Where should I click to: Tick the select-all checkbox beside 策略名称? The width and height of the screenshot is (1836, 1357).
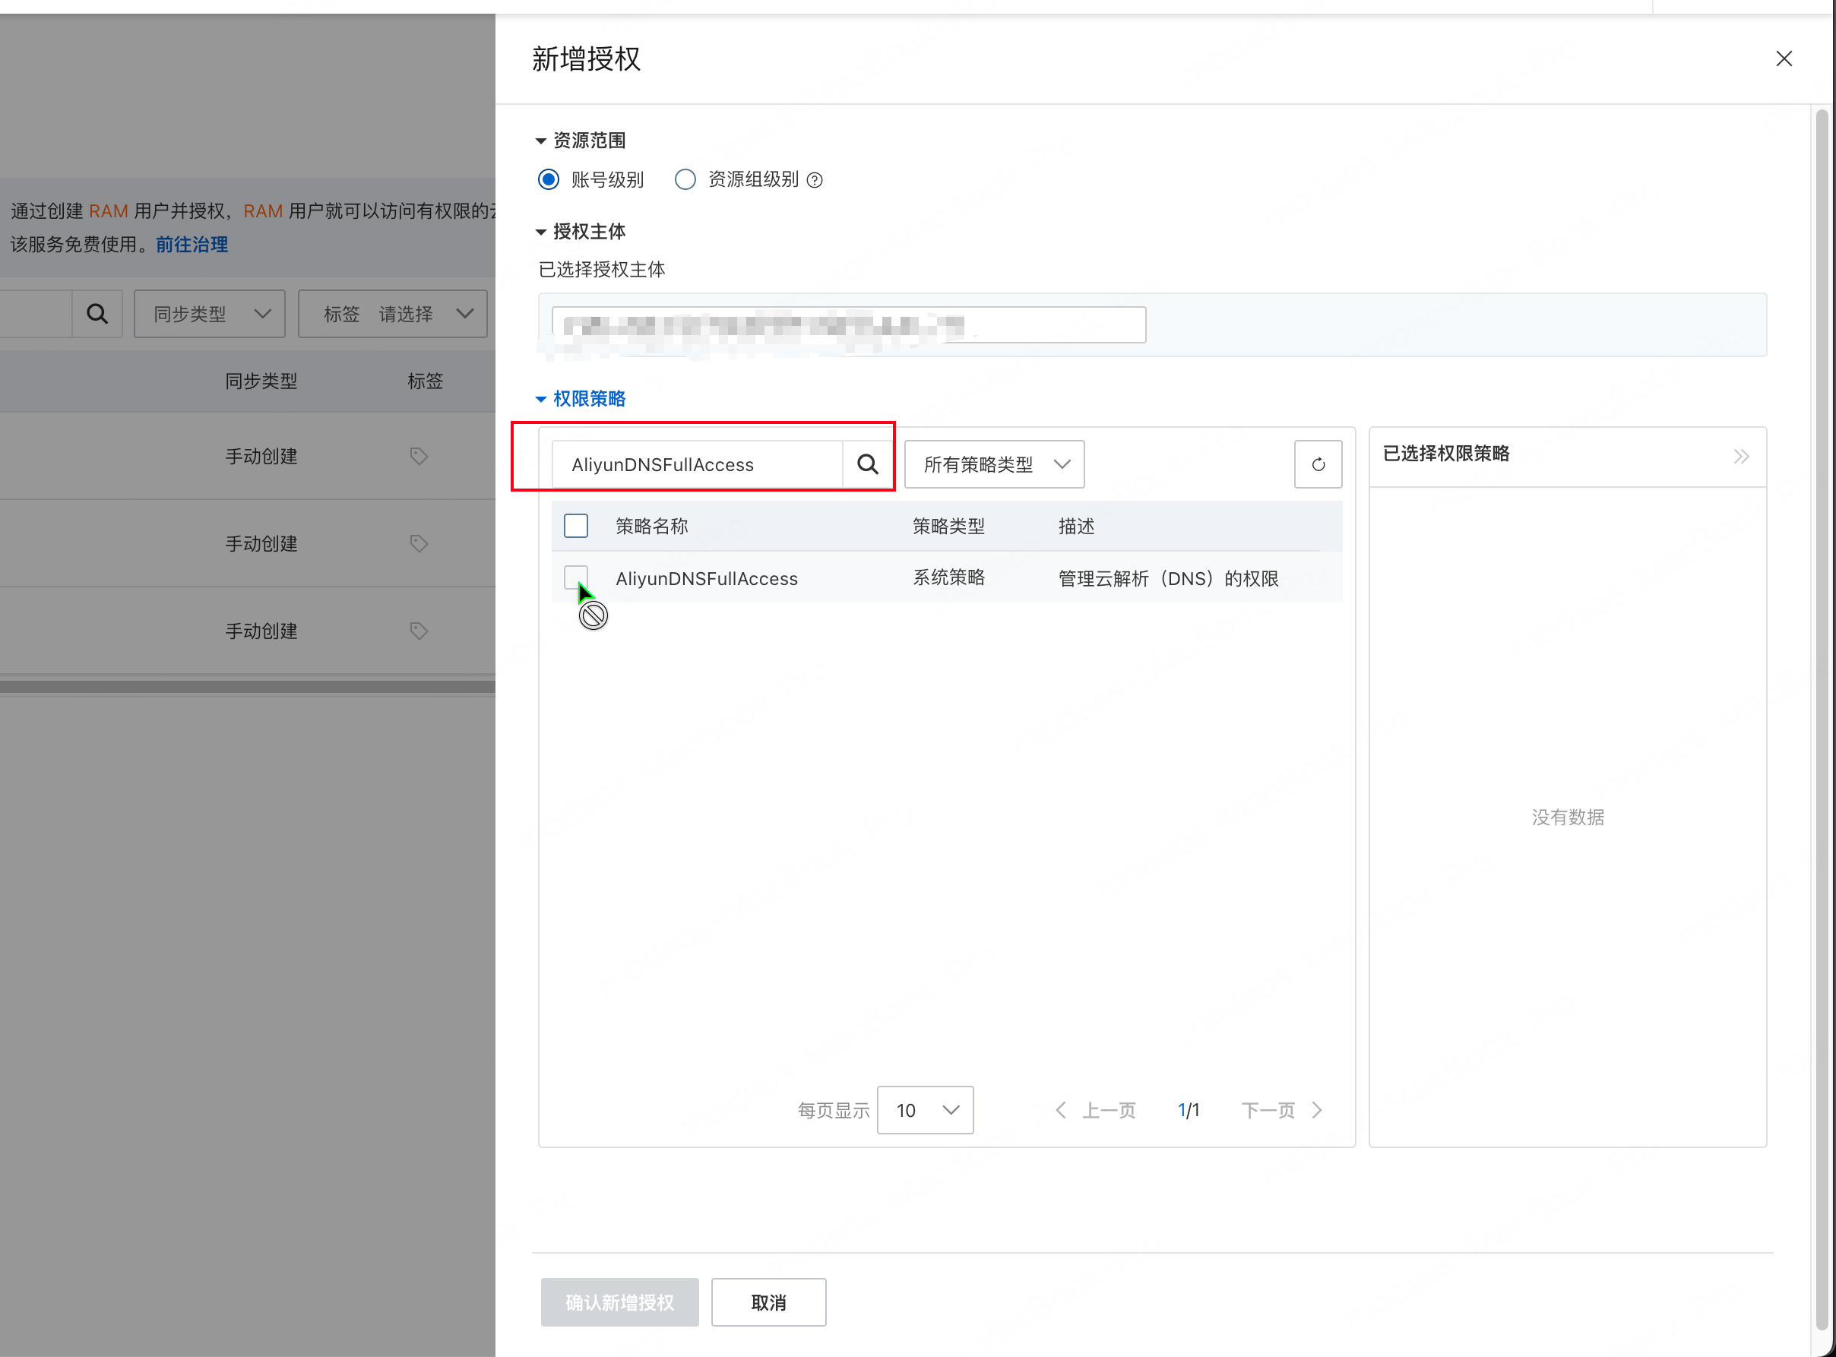tap(576, 526)
